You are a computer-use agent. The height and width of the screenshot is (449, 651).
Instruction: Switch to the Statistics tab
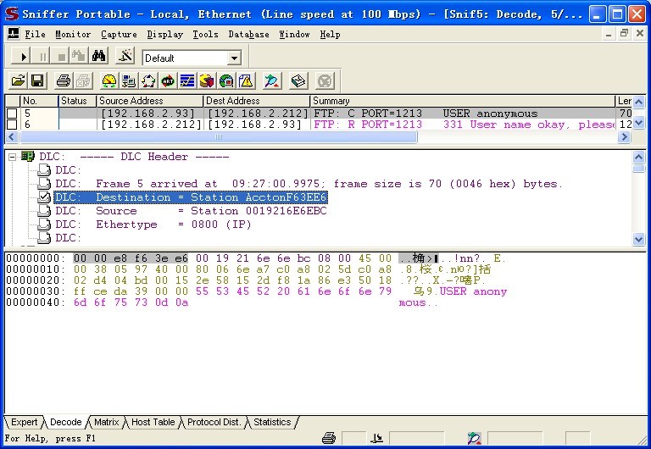tap(272, 422)
